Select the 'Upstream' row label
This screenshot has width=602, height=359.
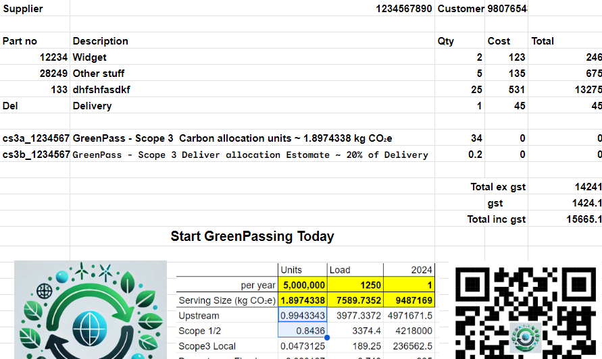coord(227,315)
